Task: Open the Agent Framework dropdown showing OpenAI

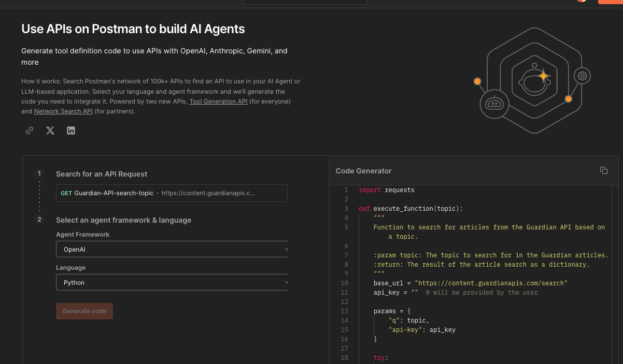Action: click(172, 249)
